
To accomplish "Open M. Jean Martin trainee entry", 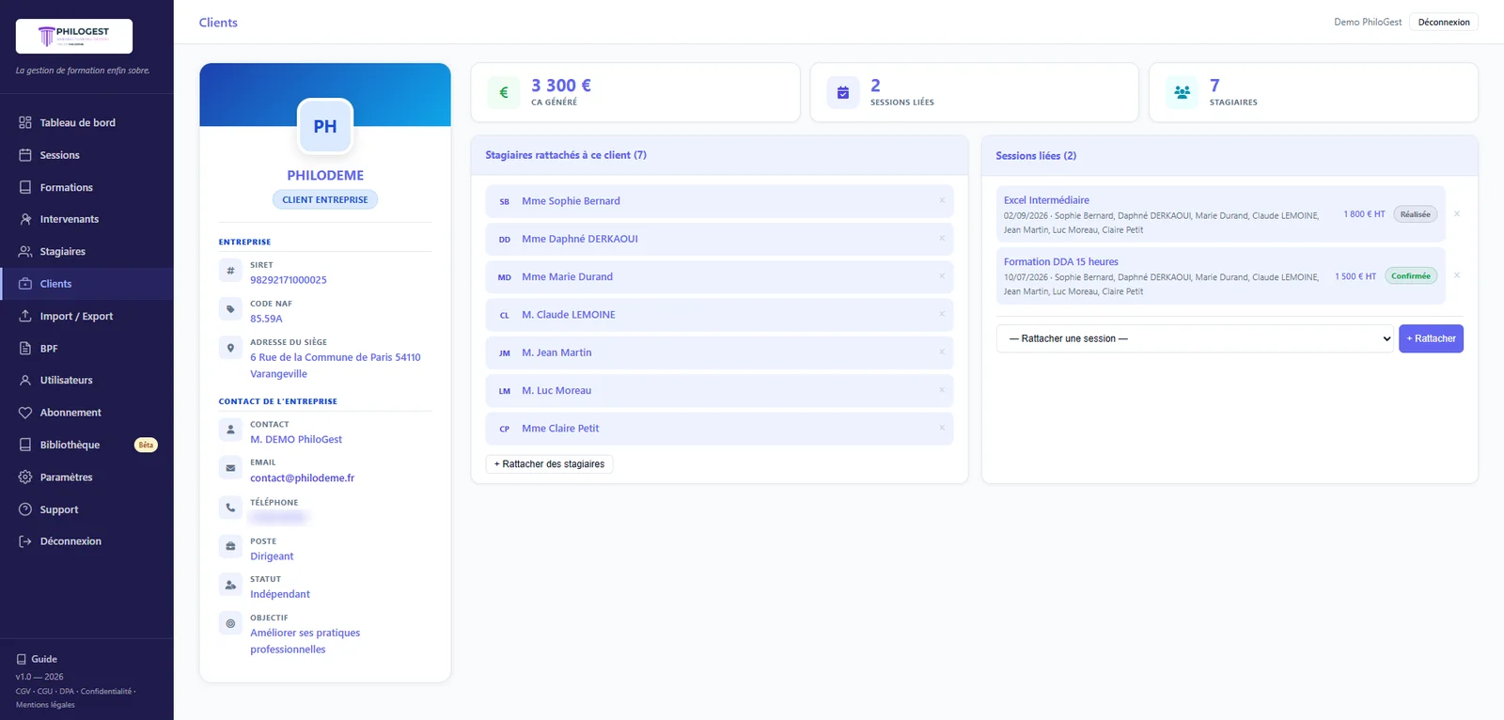I will pyautogui.click(x=719, y=352).
